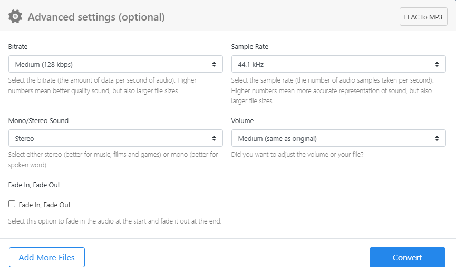The width and height of the screenshot is (456, 274).
Task: Click the Volume field label
Action: coord(242,121)
